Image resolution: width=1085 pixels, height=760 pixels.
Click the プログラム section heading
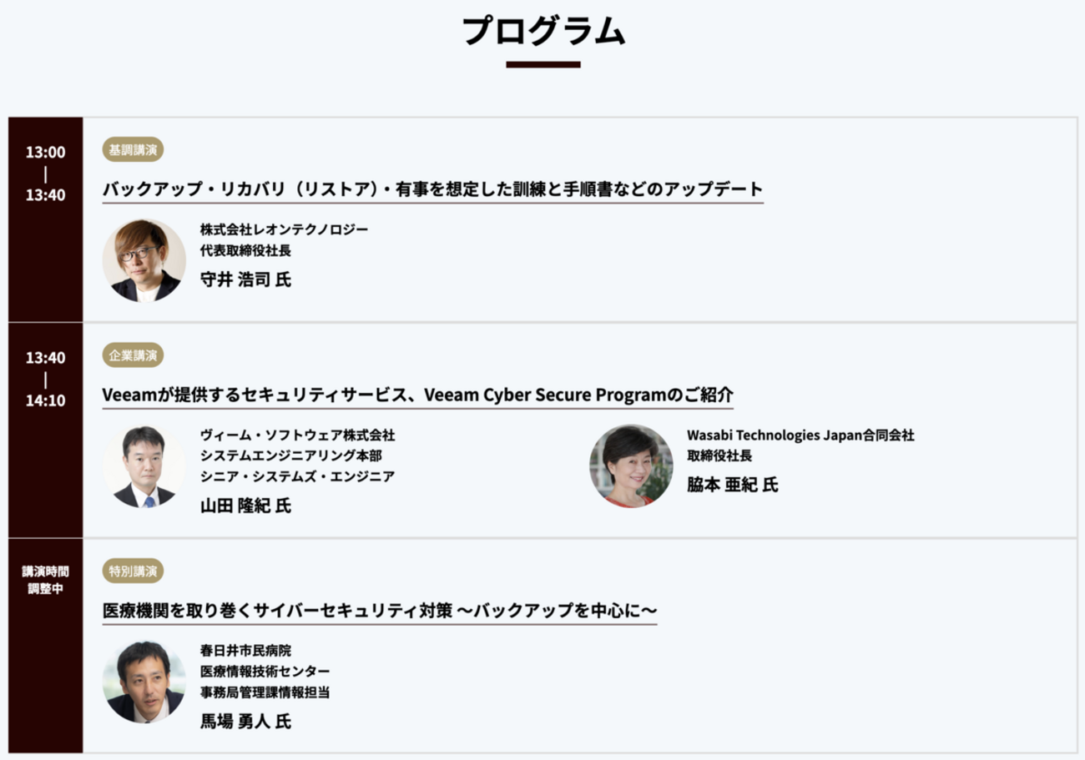click(542, 32)
